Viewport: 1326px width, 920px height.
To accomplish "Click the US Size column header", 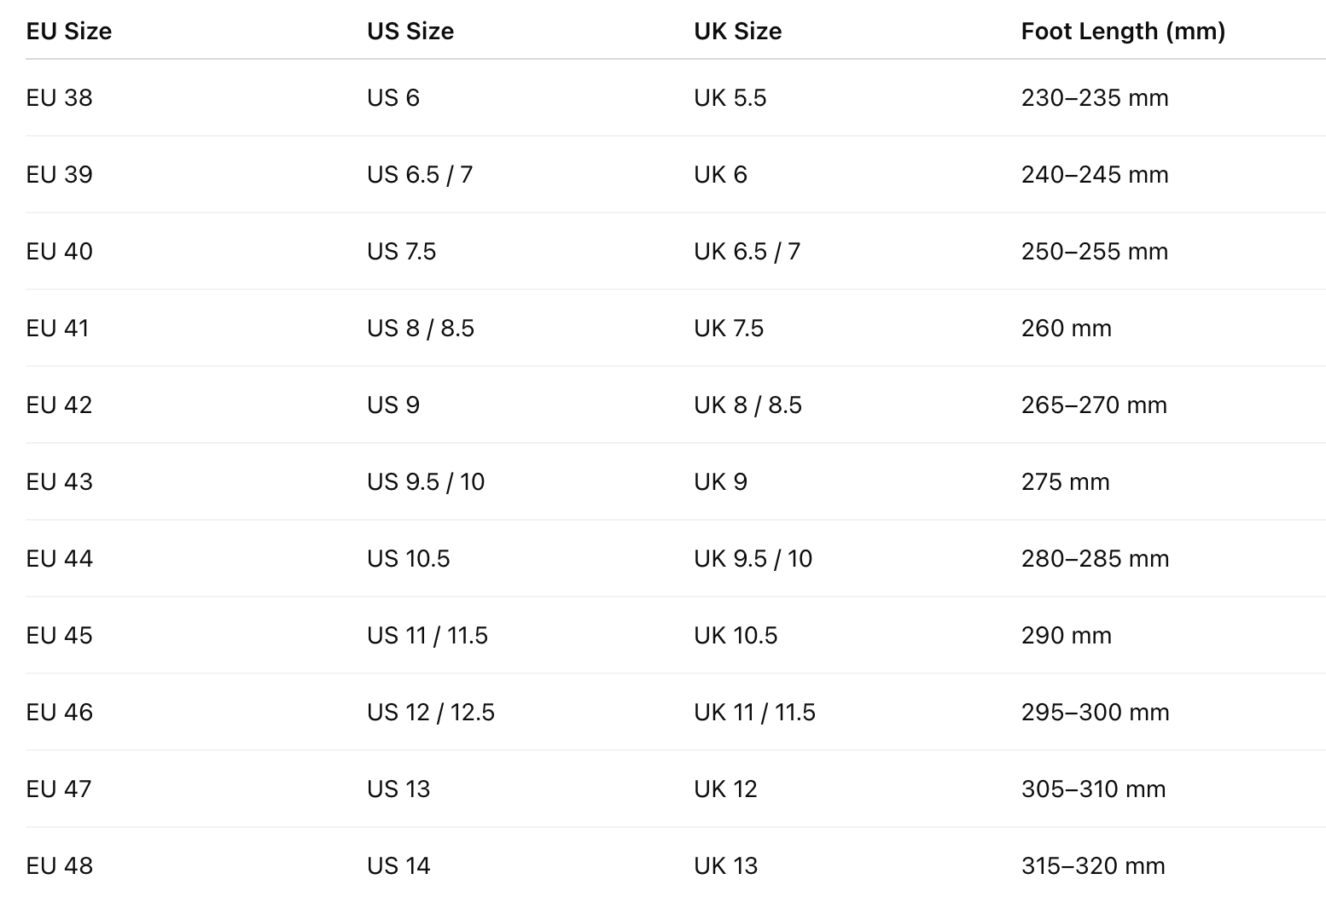I will 410,32.
